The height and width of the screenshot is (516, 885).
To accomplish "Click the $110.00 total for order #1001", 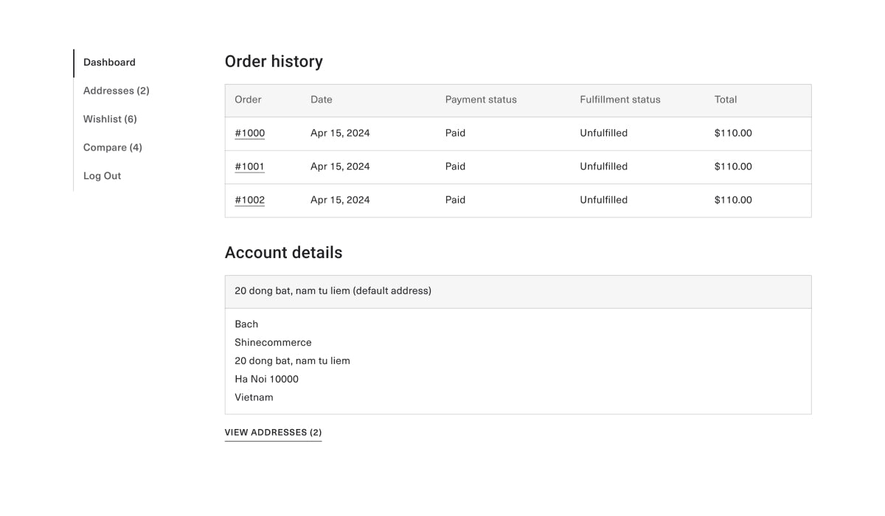I will [x=732, y=167].
